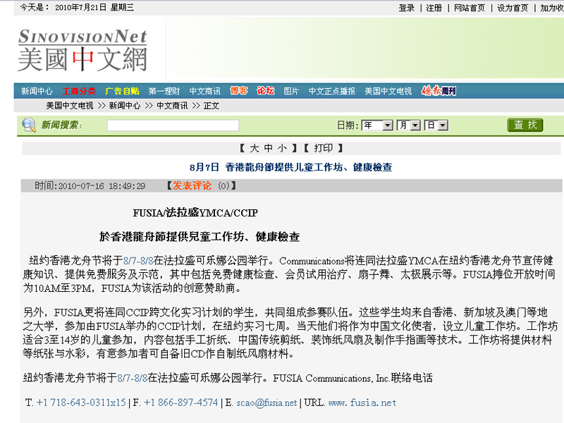Open 中文商讯 in the blue navigation bar
The width and height of the screenshot is (564, 423).
(x=205, y=92)
